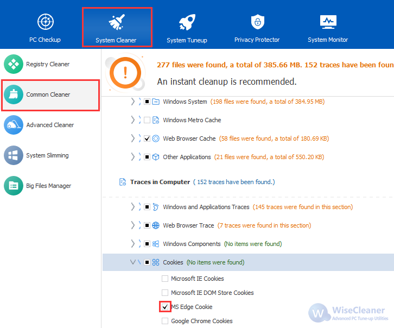Image resolution: width=394 pixels, height=328 pixels.
Task: Click the Big Files Manager folder icon
Action: click(x=14, y=186)
